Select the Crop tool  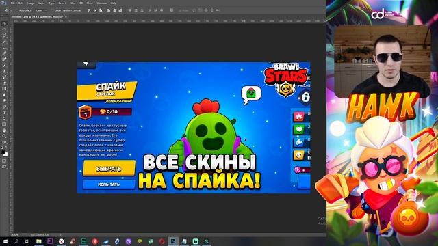click(5, 47)
